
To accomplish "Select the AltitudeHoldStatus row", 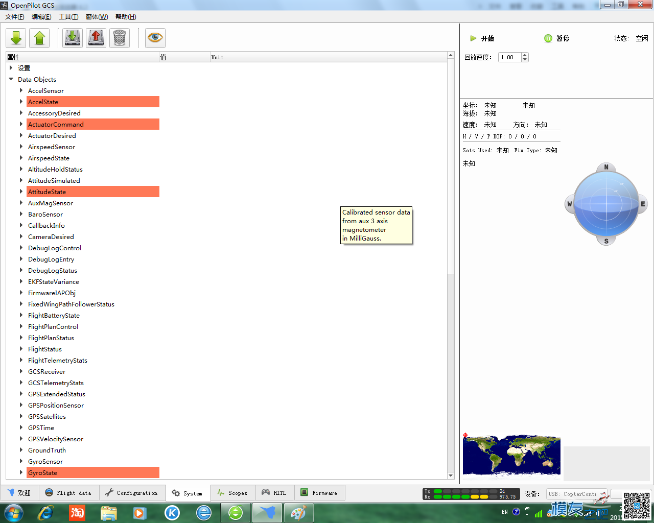I will click(x=93, y=169).
